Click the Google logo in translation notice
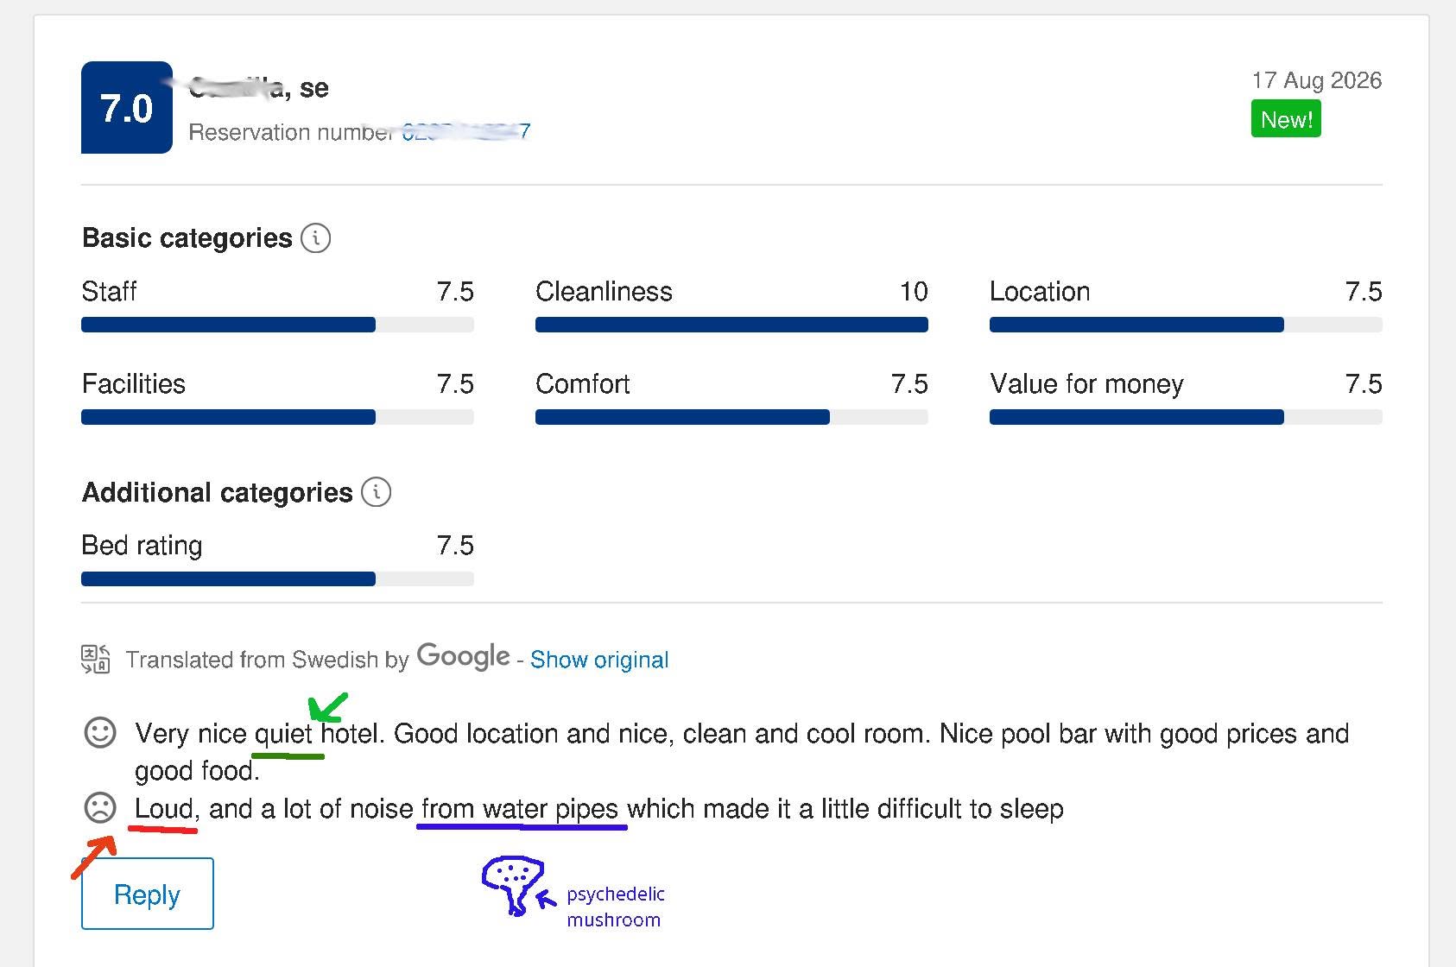 464,657
